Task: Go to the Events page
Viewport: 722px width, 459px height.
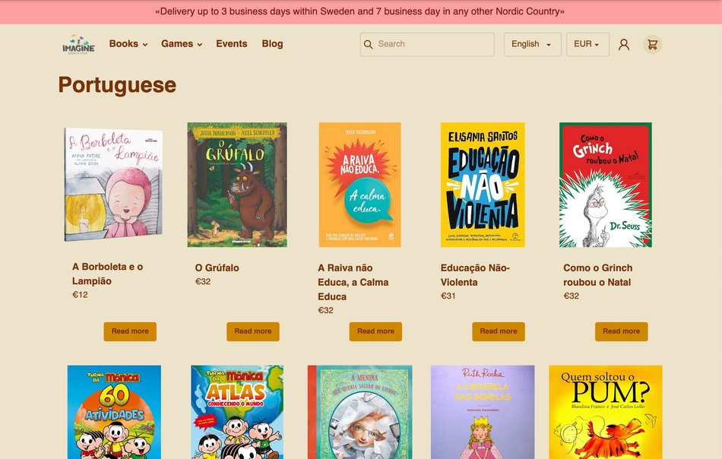Action: point(231,44)
